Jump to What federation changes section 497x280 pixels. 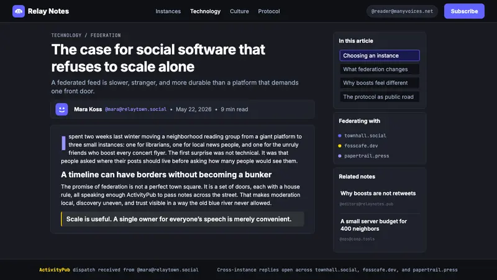click(x=380, y=69)
